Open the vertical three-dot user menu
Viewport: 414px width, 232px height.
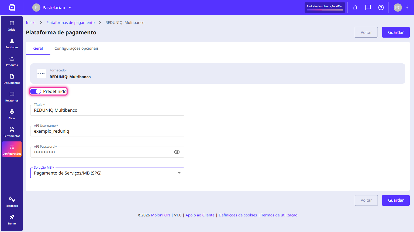click(x=407, y=8)
